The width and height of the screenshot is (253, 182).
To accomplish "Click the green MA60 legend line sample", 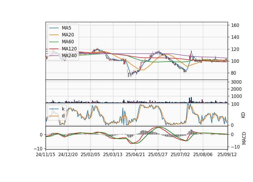I will tap(54, 42).
